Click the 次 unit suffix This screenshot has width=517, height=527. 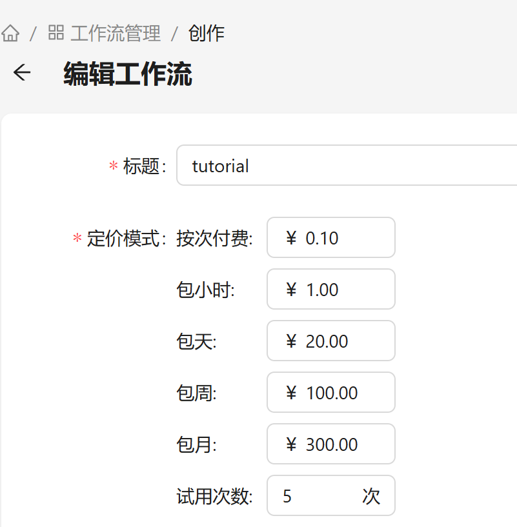[371, 496]
